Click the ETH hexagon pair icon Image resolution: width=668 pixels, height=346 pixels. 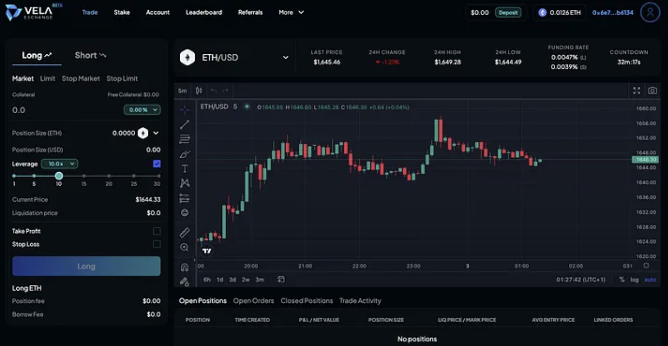(187, 57)
